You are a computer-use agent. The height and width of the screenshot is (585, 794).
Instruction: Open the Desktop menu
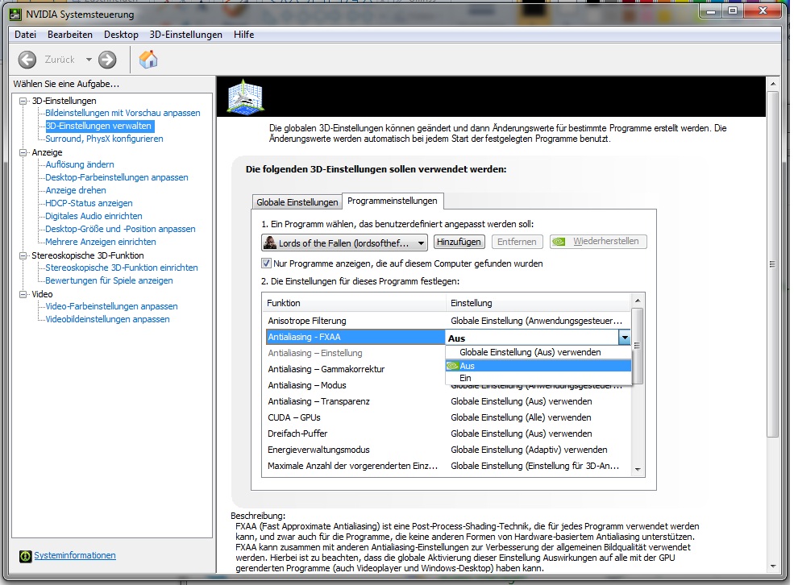[121, 35]
